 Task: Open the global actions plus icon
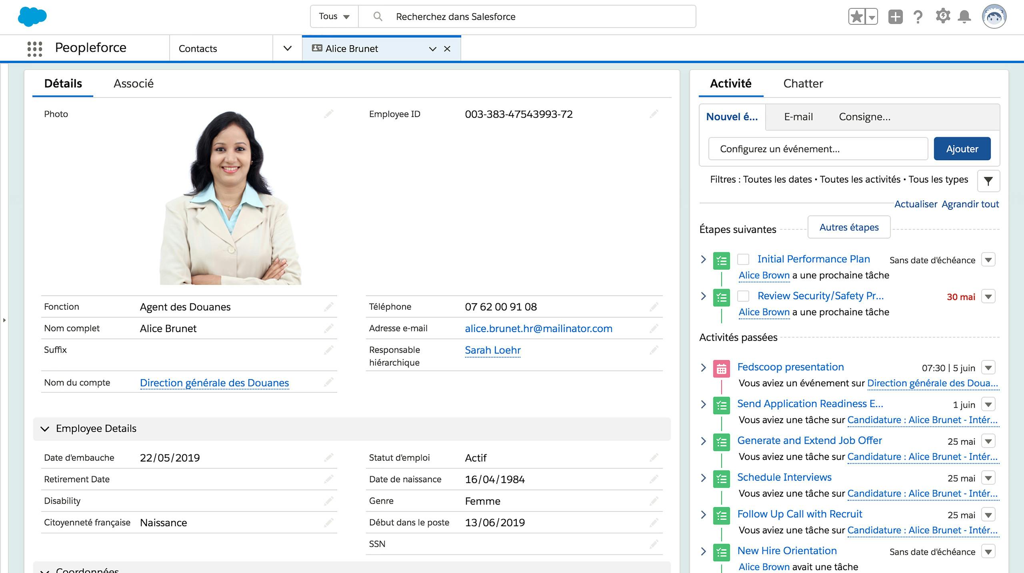point(895,17)
